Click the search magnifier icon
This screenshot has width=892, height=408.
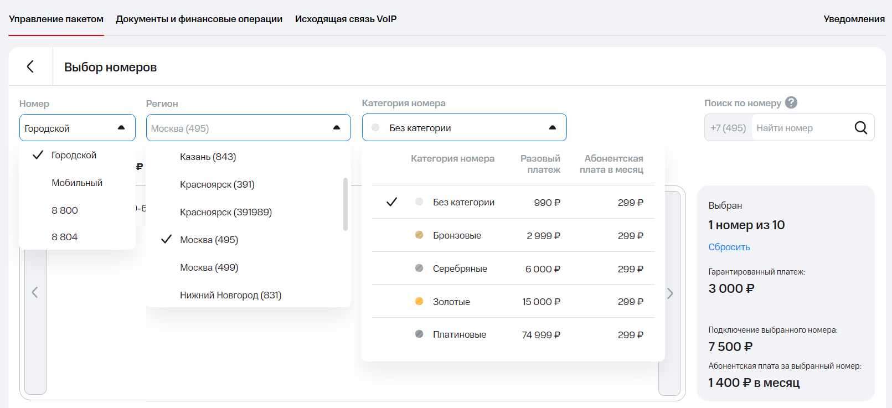pos(860,128)
